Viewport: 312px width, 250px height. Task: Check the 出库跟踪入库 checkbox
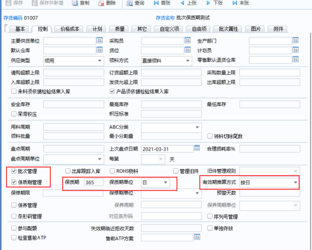(68, 171)
